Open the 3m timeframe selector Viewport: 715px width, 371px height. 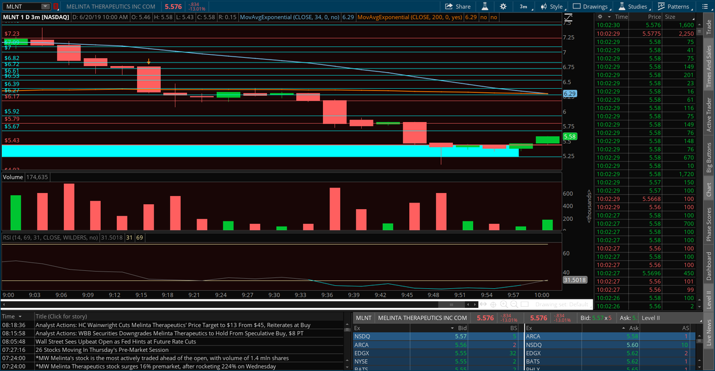coord(523,7)
